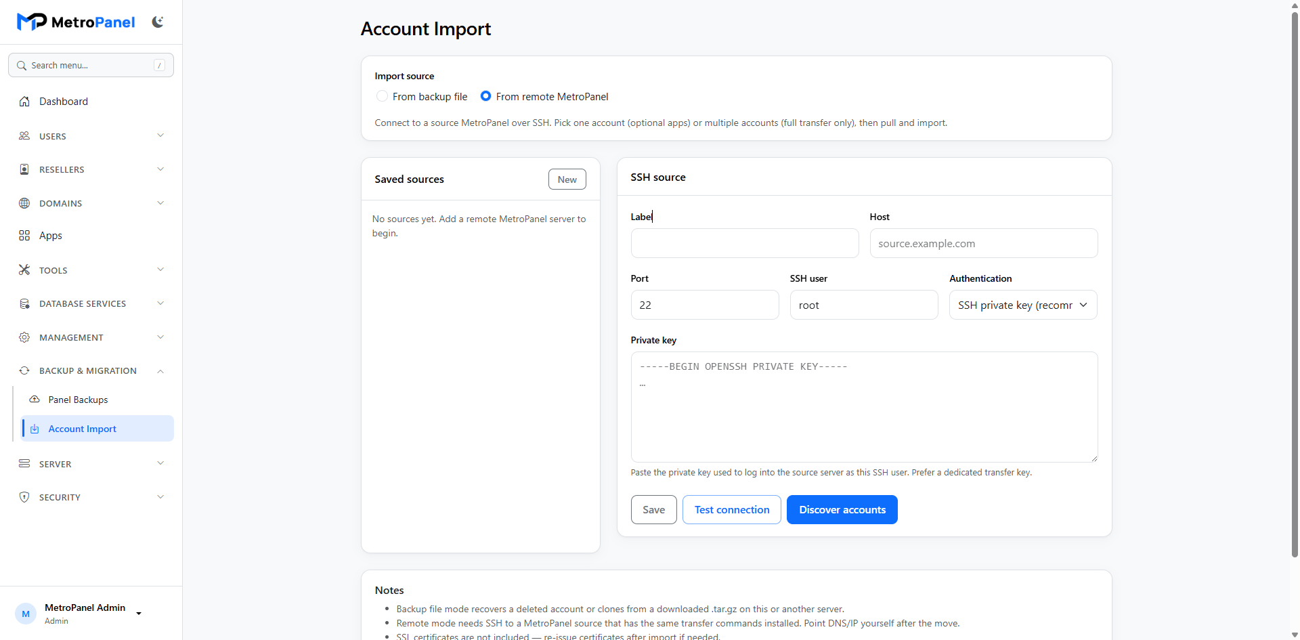Click the slash shortcut hint in search

coord(159,66)
